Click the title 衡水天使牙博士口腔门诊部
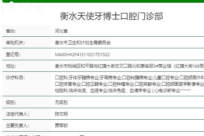The width and height of the screenshot is (204, 136). click(x=112, y=16)
